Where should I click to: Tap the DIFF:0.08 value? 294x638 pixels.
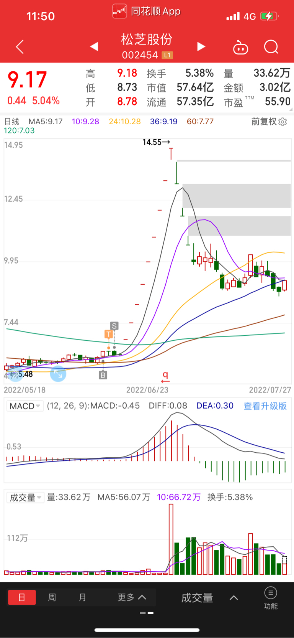[x=168, y=406]
